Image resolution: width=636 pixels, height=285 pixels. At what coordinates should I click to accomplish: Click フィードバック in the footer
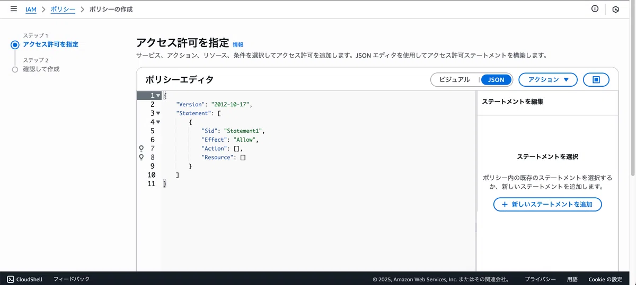click(72, 279)
